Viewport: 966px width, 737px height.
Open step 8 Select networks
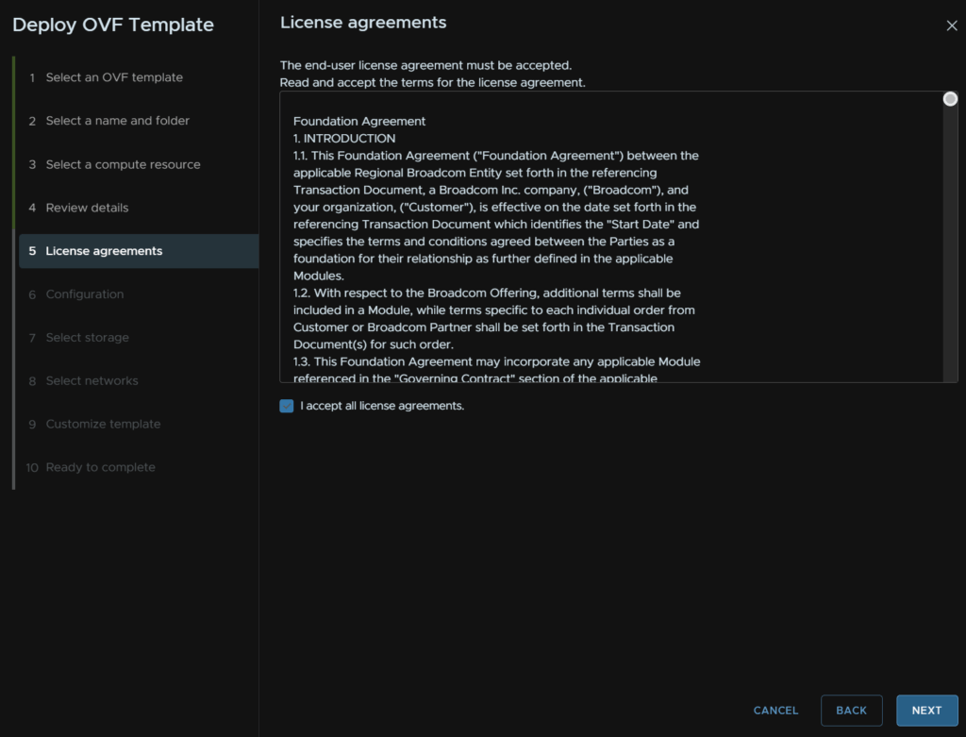[x=92, y=381]
